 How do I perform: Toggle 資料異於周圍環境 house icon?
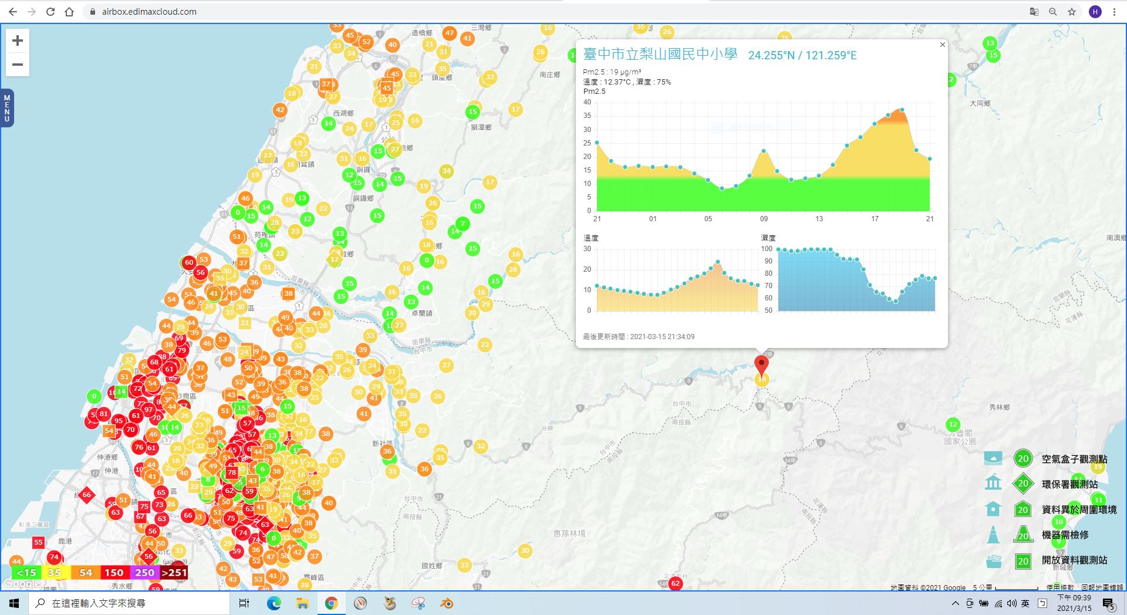pyautogui.click(x=993, y=509)
